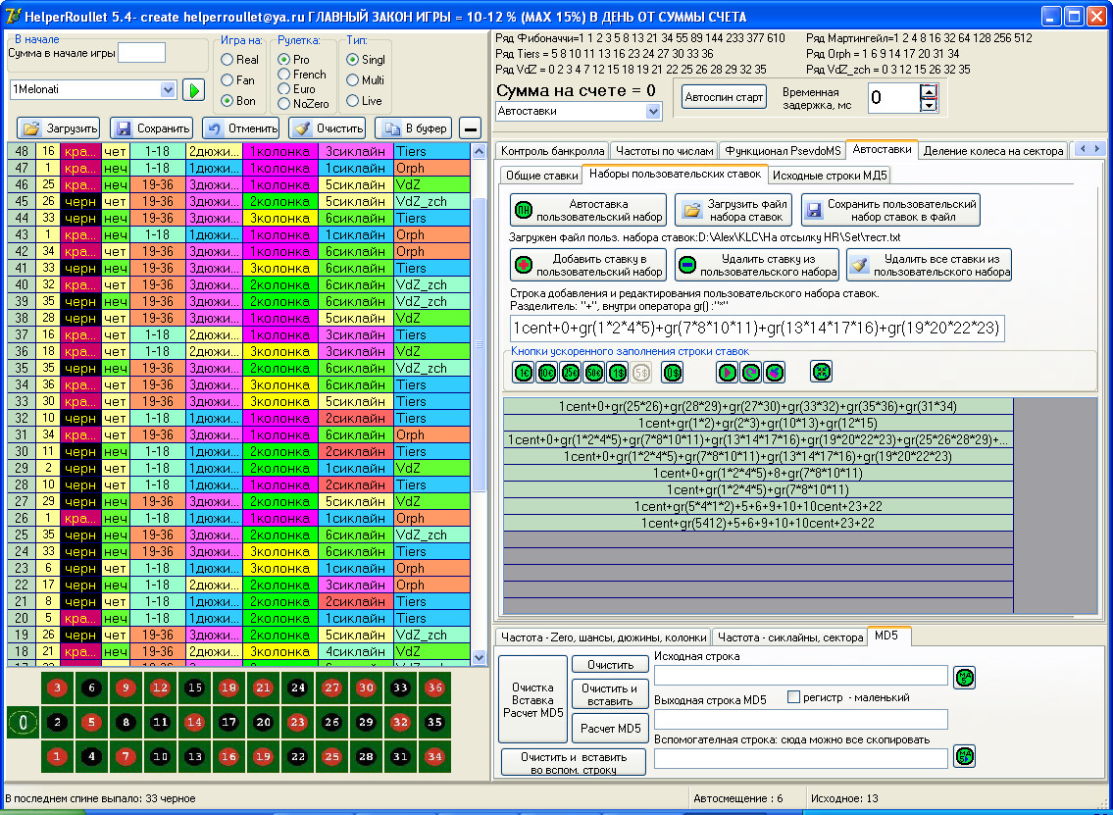Select the Real game radio button

pyautogui.click(x=228, y=60)
